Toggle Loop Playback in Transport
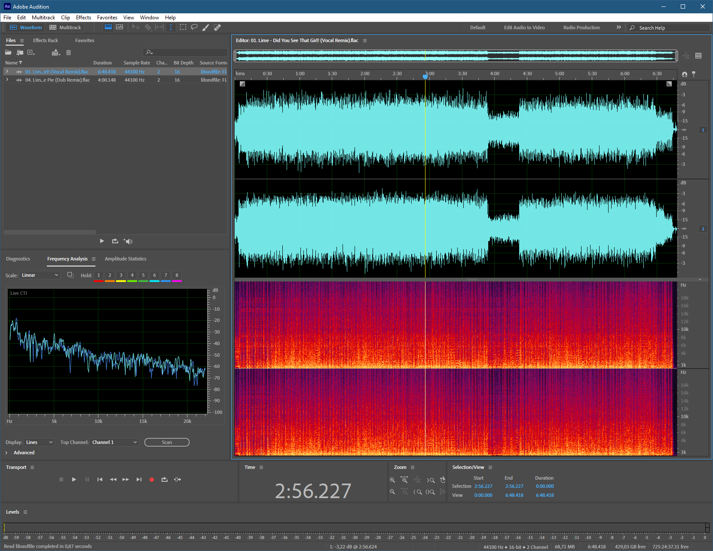Image resolution: width=713 pixels, height=551 pixels. [164, 479]
